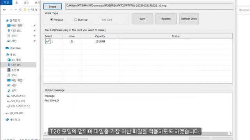Open OneDrive cloud icon in sidebar
Viewport: 250px width, 140px height.
[7, 48]
